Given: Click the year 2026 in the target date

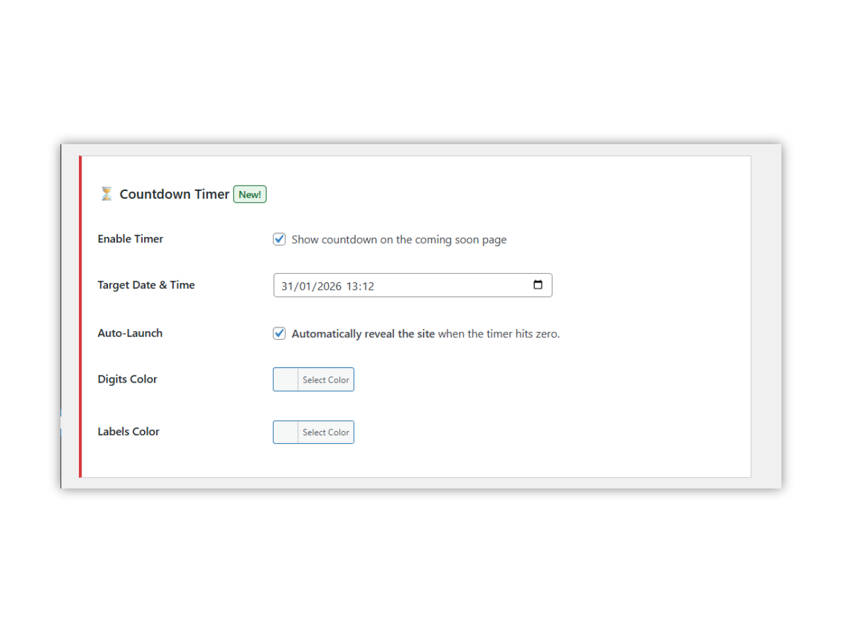Looking at the screenshot, I should 329,286.
